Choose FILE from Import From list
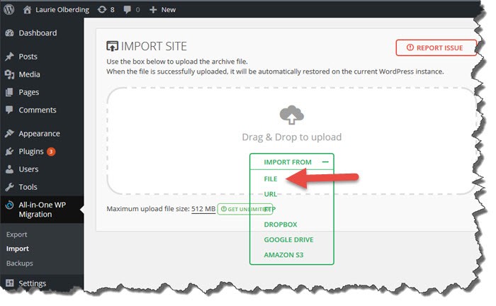Screen dimensions: 496x306 (271, 179)
